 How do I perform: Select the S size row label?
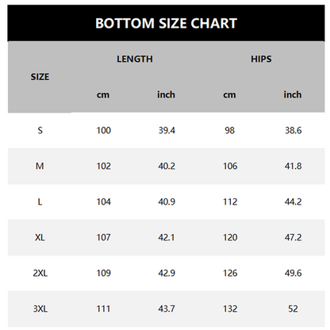pyautogui.click(x=40, y=130)
